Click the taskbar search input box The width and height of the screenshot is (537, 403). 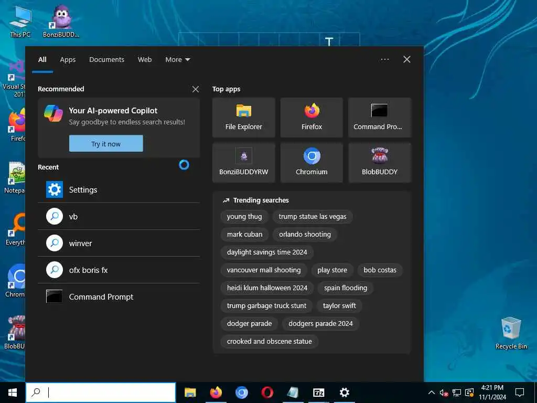pyautogui.click(x=101, y=393)
